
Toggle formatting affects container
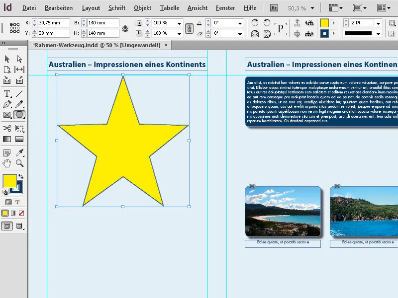(8, 202)
